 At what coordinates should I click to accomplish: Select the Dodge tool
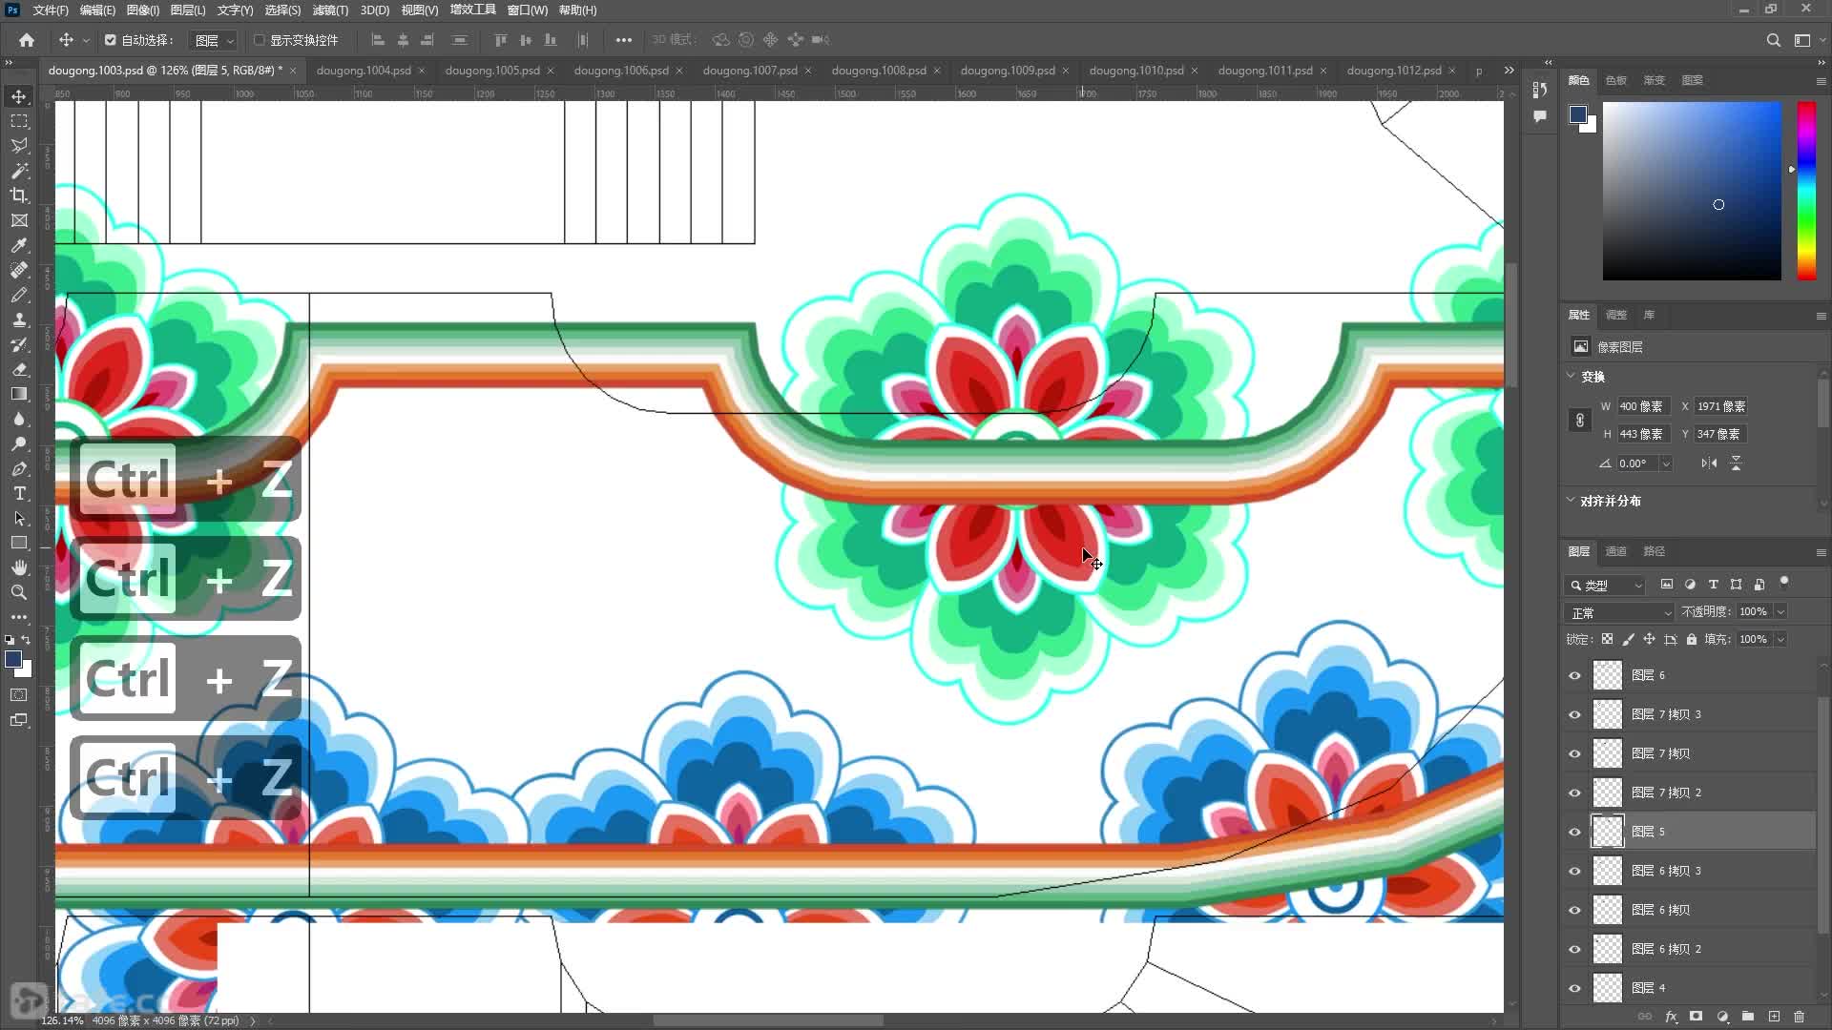coord(19,443)
